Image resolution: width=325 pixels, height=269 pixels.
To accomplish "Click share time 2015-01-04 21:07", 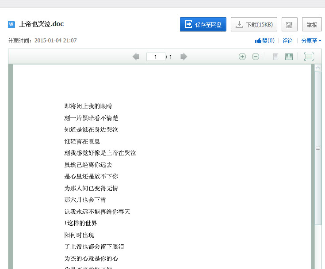I will coord(56,40).
